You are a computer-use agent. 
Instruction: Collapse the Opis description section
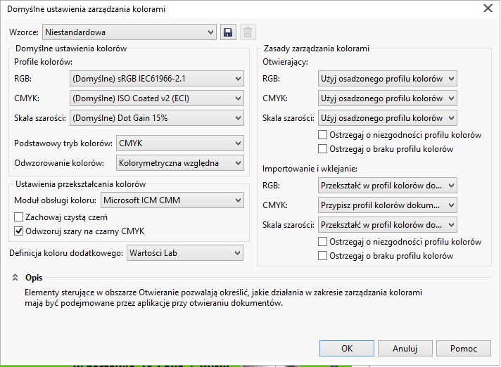[x=15, y=278]
